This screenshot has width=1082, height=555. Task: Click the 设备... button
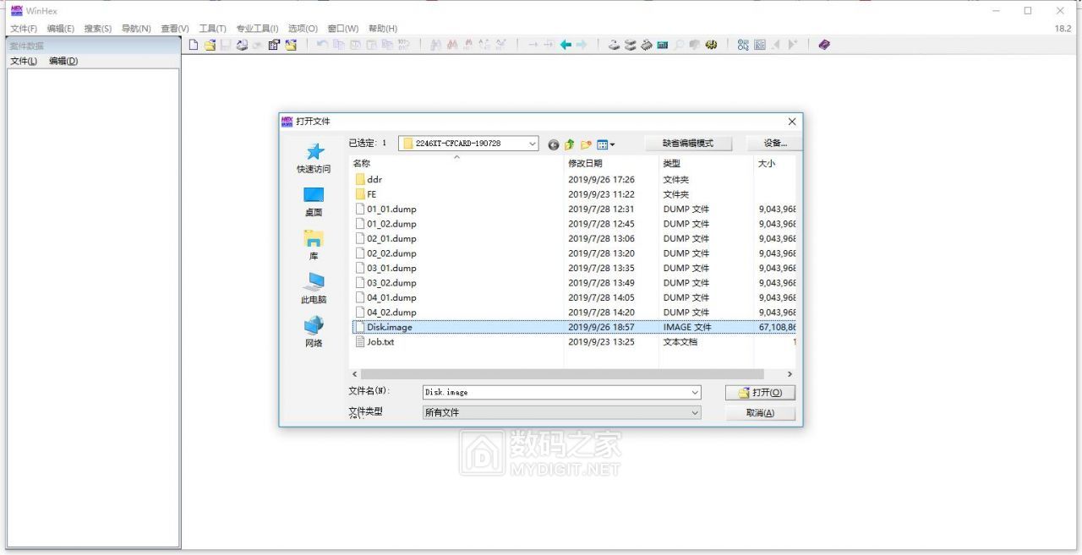[775, 144]
